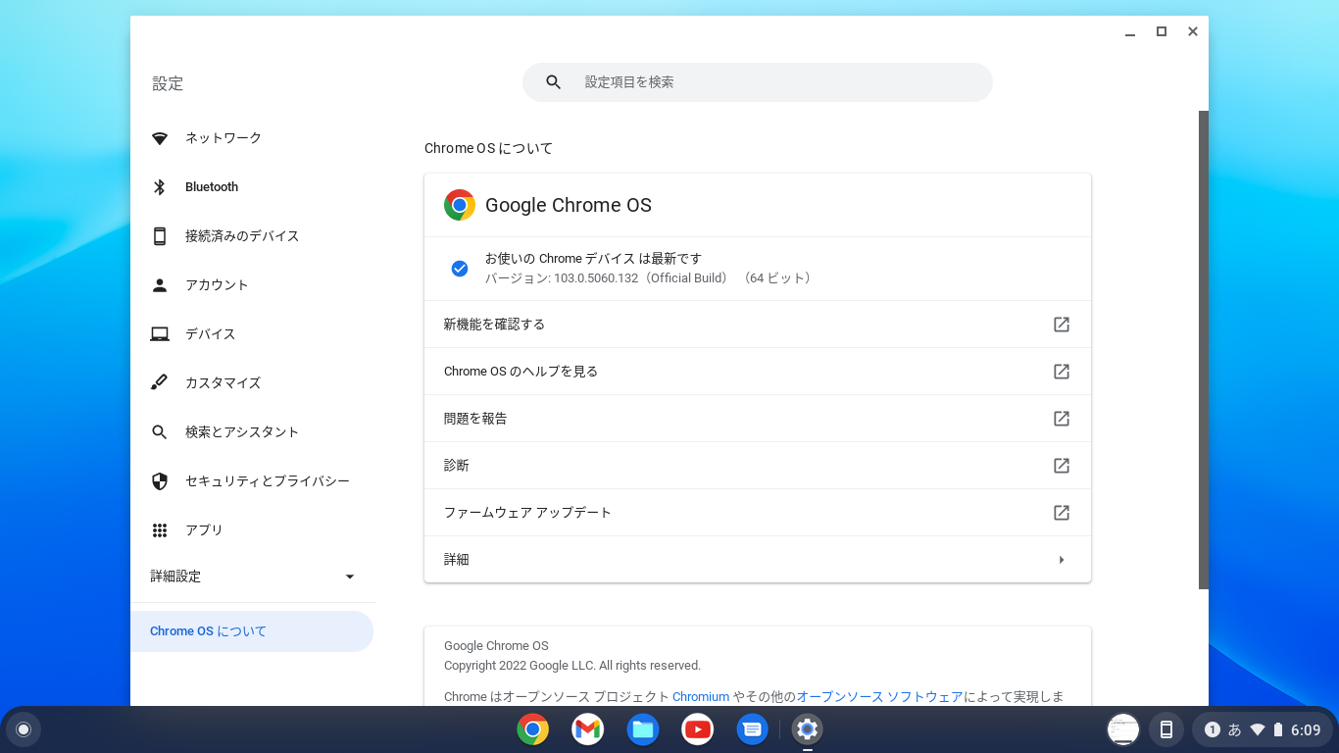Click the person icon beside アカウント

[x=160, y=285]
